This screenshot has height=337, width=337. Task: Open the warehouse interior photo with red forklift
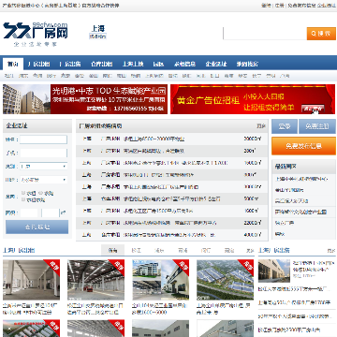pos(95,280)
